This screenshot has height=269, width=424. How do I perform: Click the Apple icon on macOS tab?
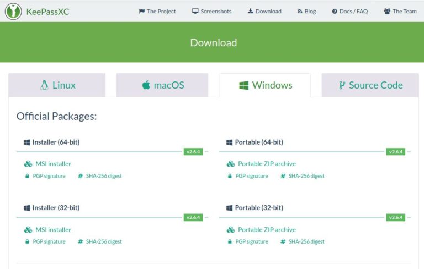[x=146, y=85]
